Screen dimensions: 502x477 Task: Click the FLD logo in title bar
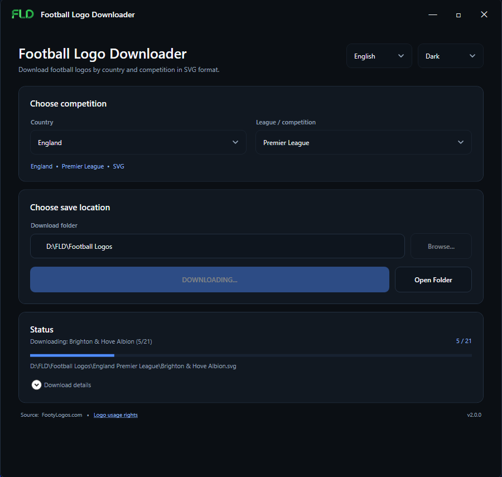click(23, 15)
